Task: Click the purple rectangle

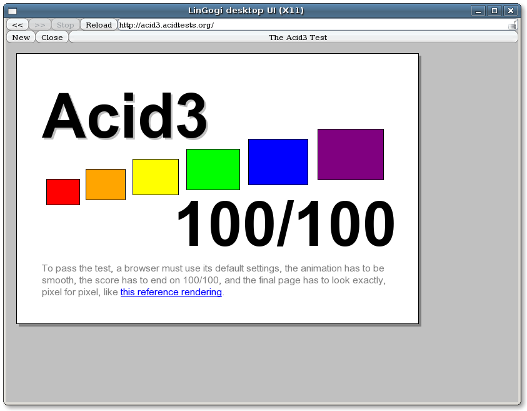Action: point(351,155)
